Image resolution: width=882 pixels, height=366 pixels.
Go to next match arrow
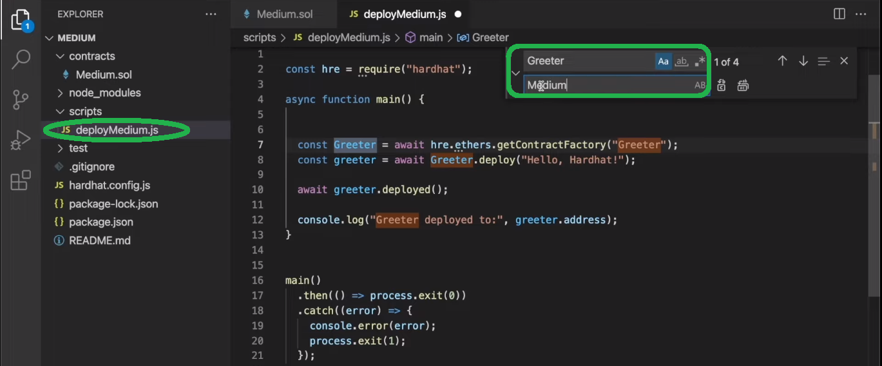click(x=803, y=61)
